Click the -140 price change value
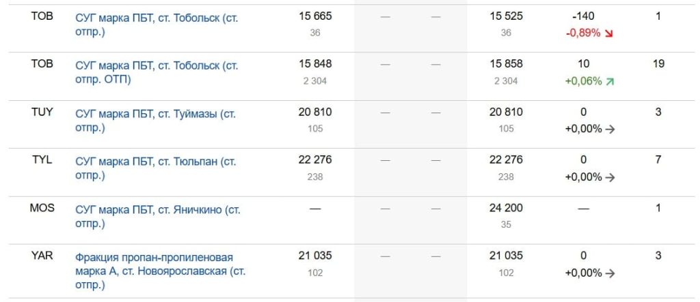 pyautogui.click(x=583, y=16)
